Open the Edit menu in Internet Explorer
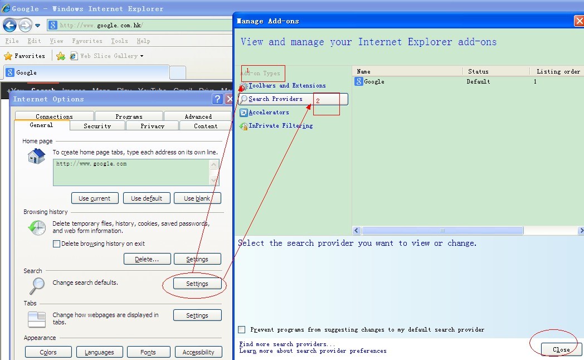This screenshot has width=584, height=360. pyautogui.click(x=34, y=41)
